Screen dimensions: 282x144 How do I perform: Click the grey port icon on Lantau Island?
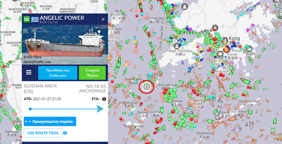coord(177,46)
